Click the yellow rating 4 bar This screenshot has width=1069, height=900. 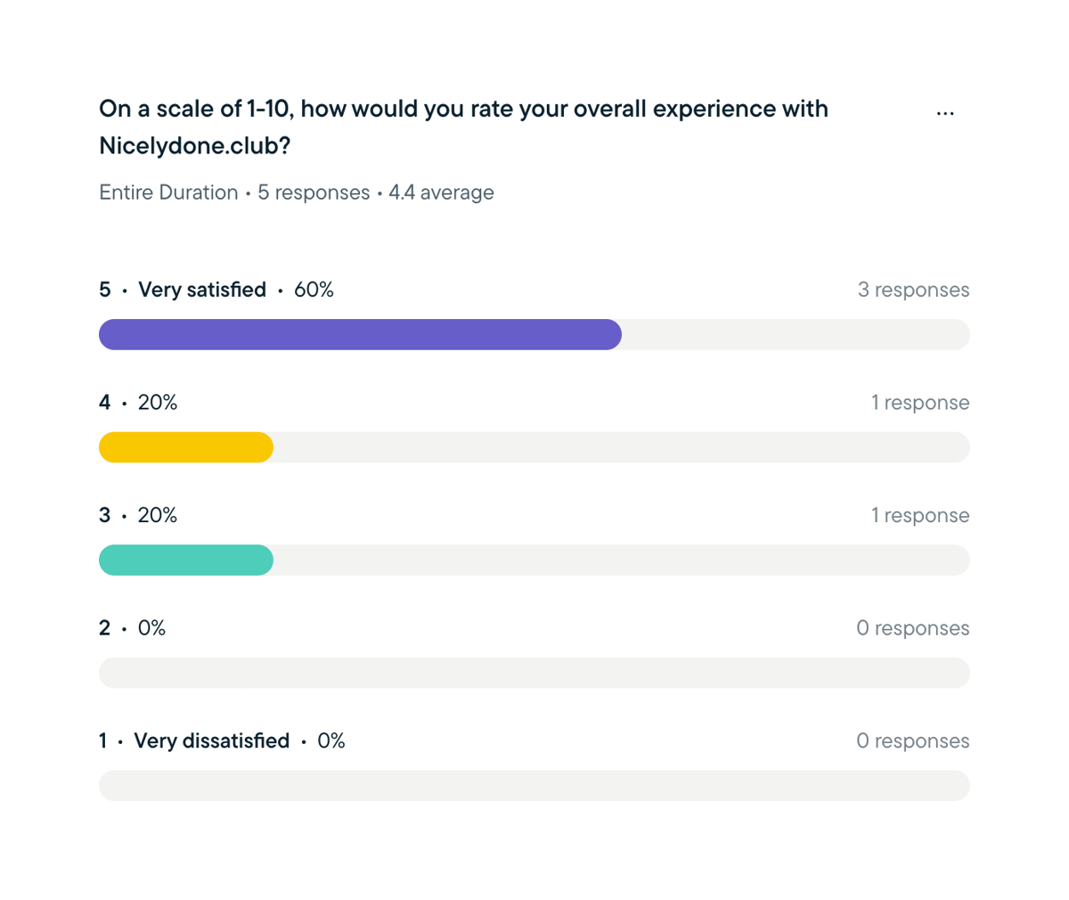pyautogui.click(x=185, y=447)
